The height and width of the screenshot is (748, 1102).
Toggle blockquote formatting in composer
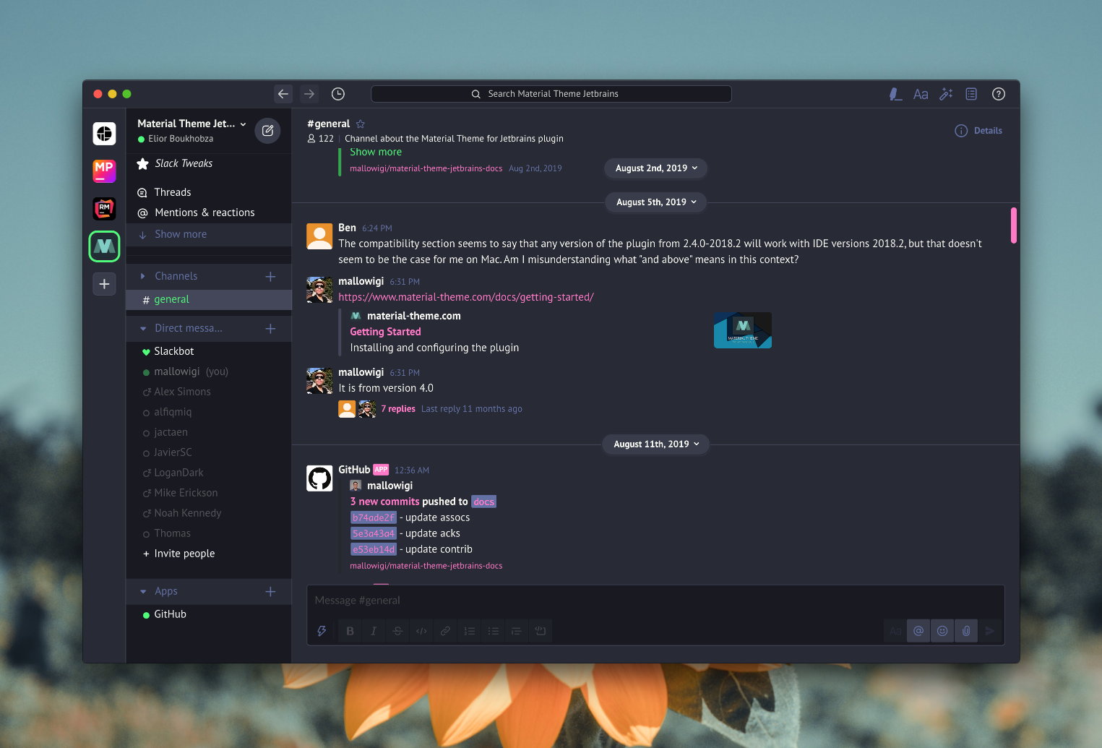[x=516, y=631]
